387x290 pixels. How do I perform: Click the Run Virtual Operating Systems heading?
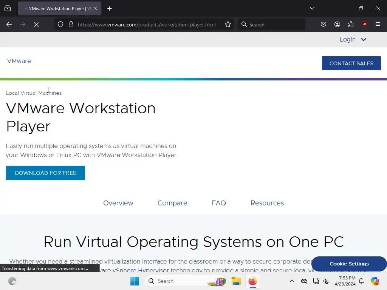coord(193,242)
